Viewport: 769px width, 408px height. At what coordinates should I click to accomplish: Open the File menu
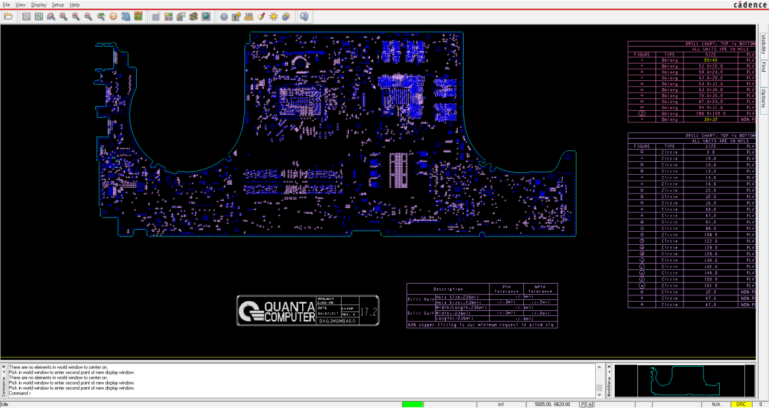click(x=6, y=5)
